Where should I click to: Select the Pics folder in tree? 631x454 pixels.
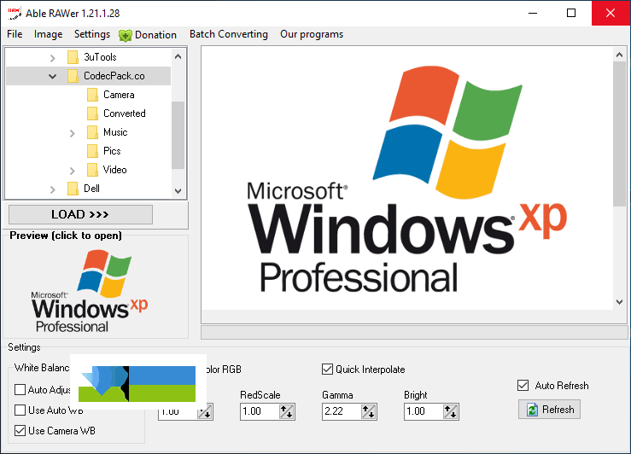pyautogui.click(x=112, y=151)
